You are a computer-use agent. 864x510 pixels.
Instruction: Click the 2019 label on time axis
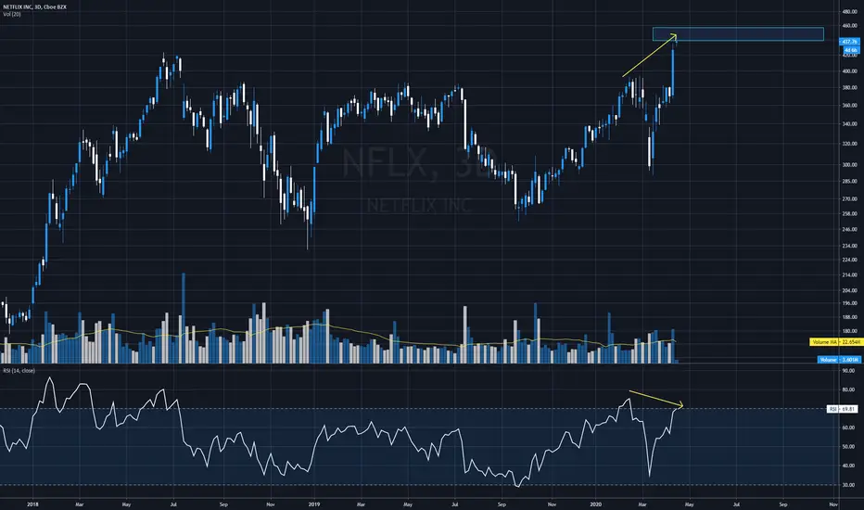314,504
